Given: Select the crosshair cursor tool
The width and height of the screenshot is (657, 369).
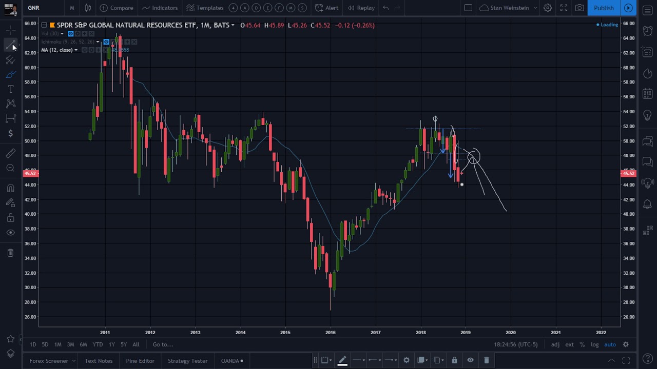Looking at the screenshot, I should pyautogui.click(x=11, y=30).
